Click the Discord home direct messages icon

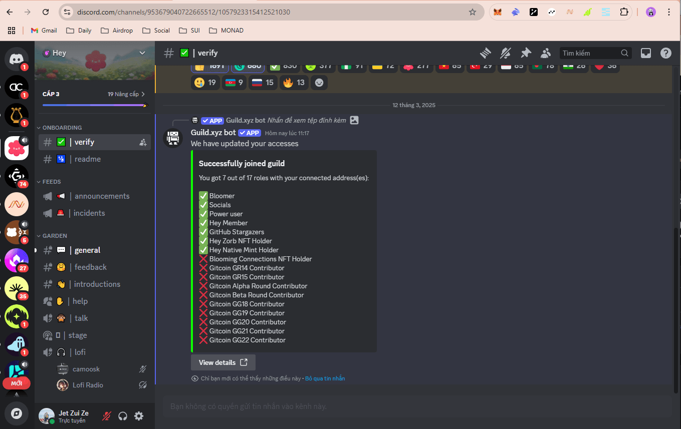click(x=17, y=59)
